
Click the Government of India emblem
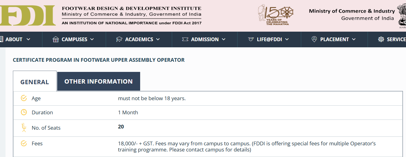click(401, 15)
